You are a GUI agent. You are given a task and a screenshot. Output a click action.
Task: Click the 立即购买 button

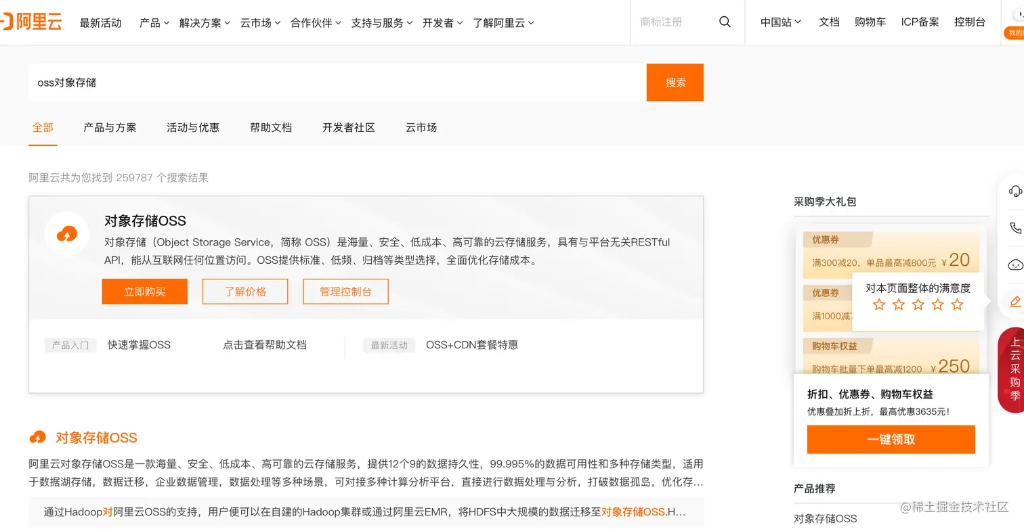pyautogui.click(x=145, y=292)
